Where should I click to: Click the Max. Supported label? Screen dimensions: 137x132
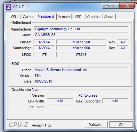[88, 101]
